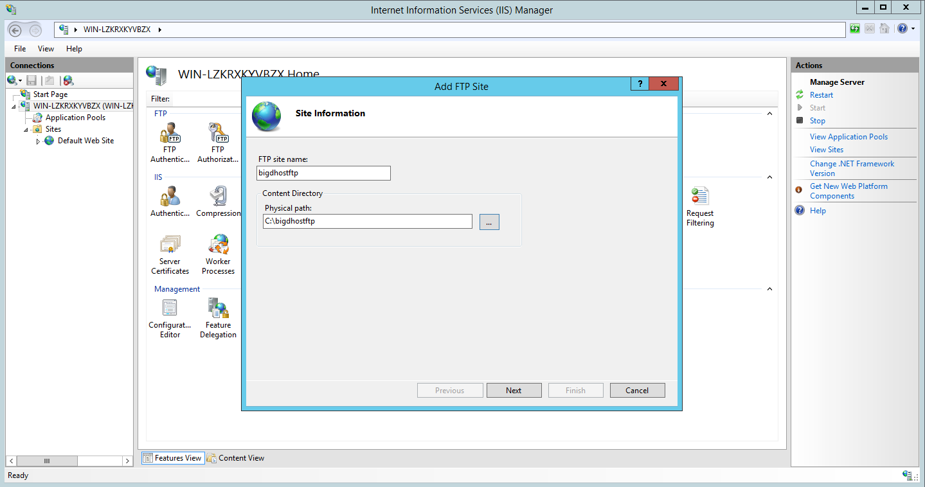The image size is (925, 487).
Task: Open Server Certificates feature icon
Action: click(170, 244)
